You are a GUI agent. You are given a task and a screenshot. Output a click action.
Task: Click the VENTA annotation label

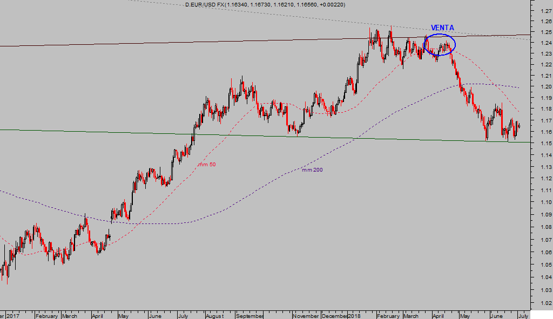442,28
